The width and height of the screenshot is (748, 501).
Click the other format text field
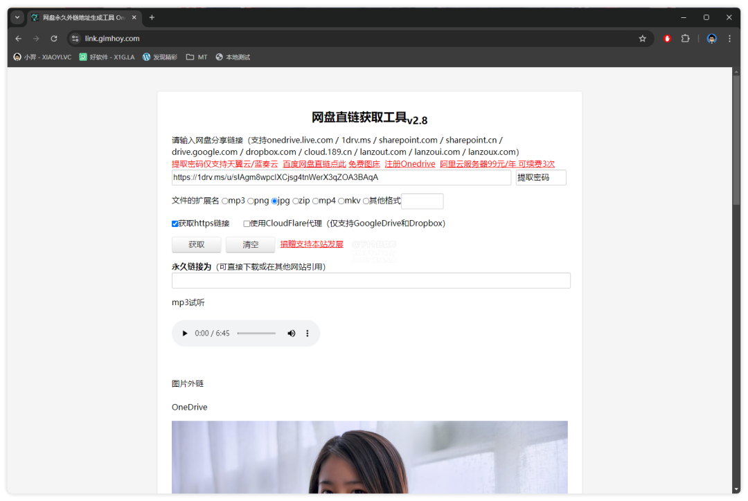tap(422, 201)
